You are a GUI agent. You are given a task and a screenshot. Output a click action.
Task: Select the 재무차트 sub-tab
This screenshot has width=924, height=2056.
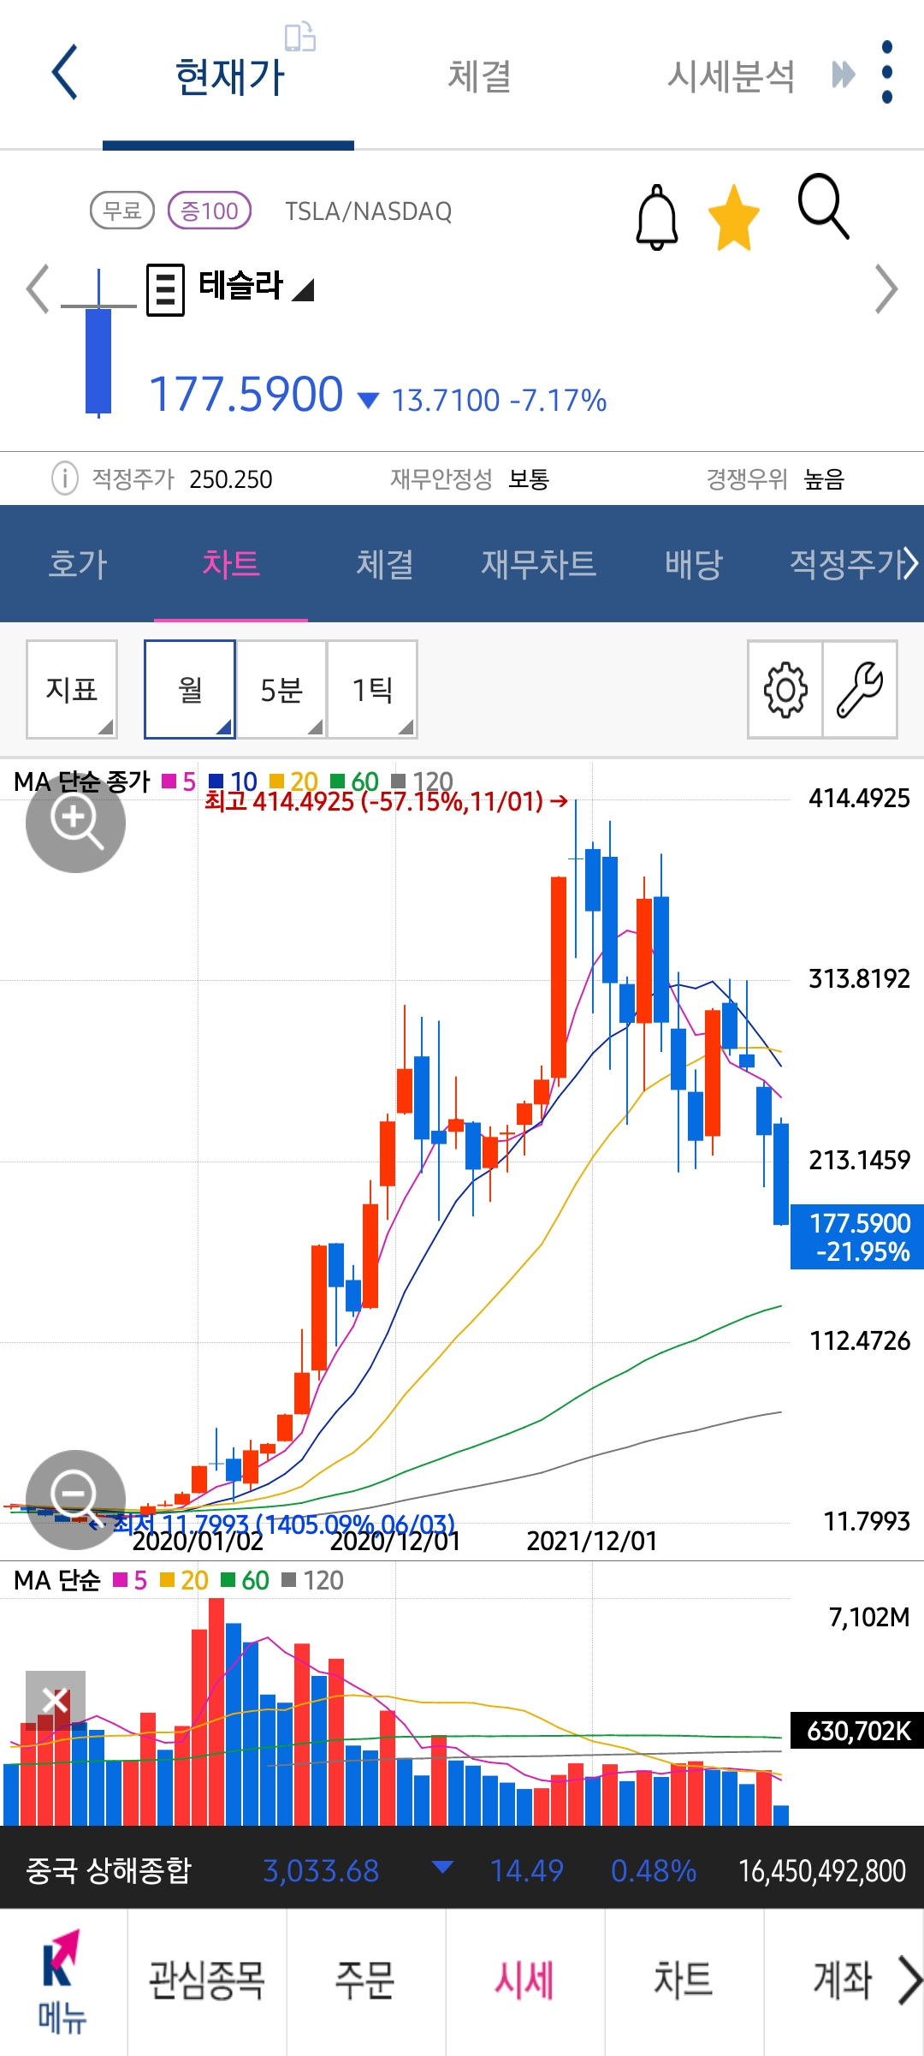pyautogui.click(x=539, y=563)
